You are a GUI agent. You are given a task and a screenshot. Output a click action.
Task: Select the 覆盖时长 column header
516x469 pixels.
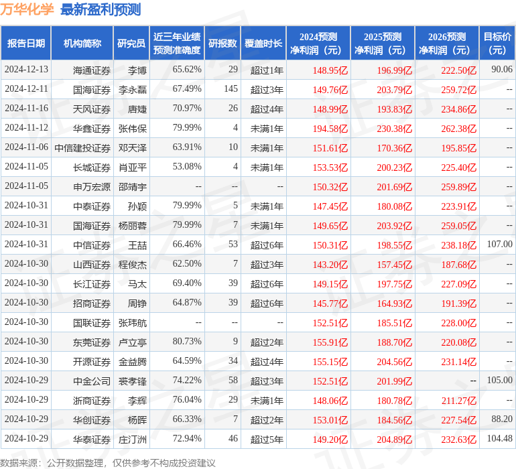click(x=263, y=43)
